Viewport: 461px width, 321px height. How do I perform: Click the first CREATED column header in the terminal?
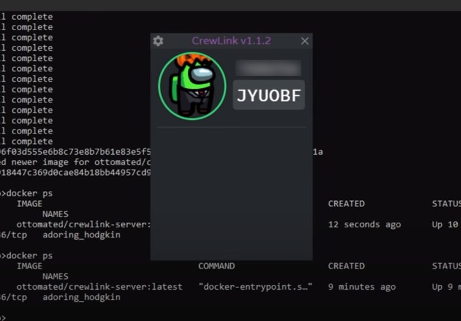pyautogui.click(x=346, y=204)
